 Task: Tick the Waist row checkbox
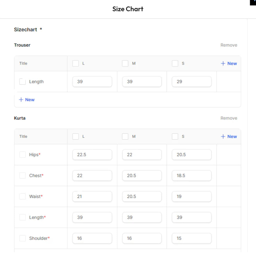point(22,196)
